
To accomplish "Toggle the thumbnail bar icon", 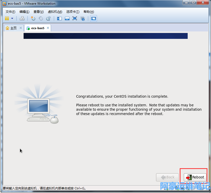I will [x=67, y=18].
